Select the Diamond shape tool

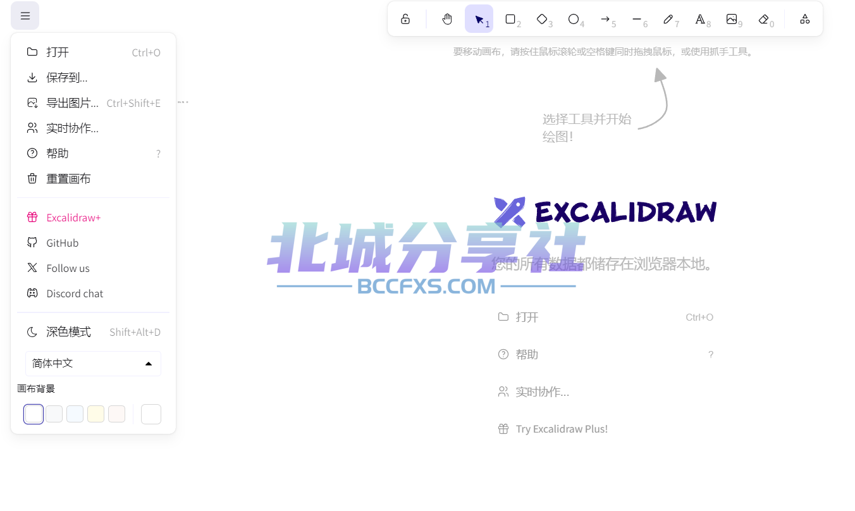[x=542, y=19]
